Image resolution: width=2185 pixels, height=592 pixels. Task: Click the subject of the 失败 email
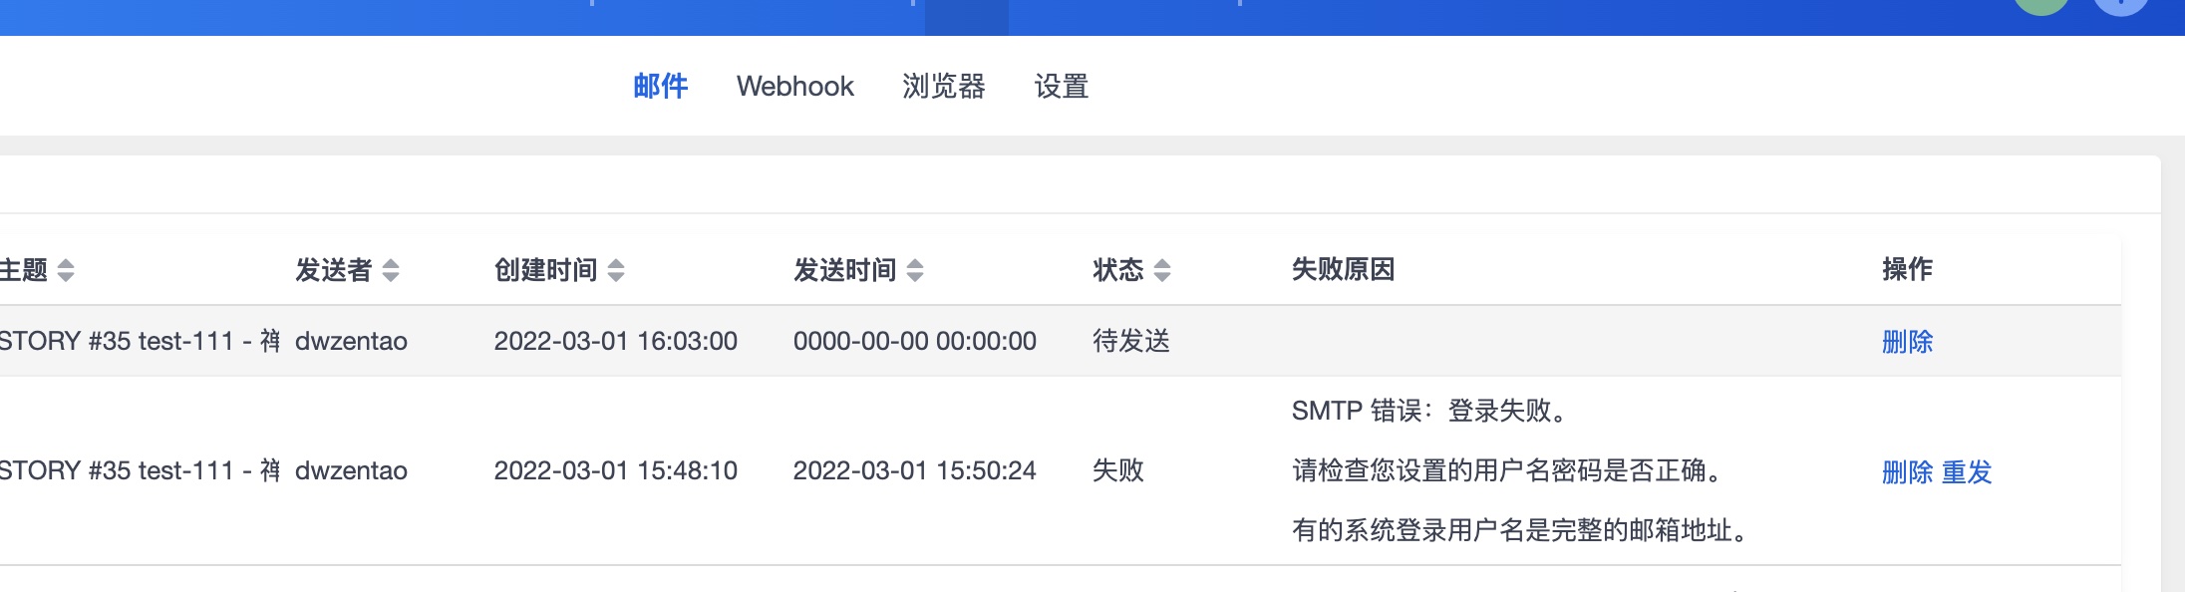(140, 470)
